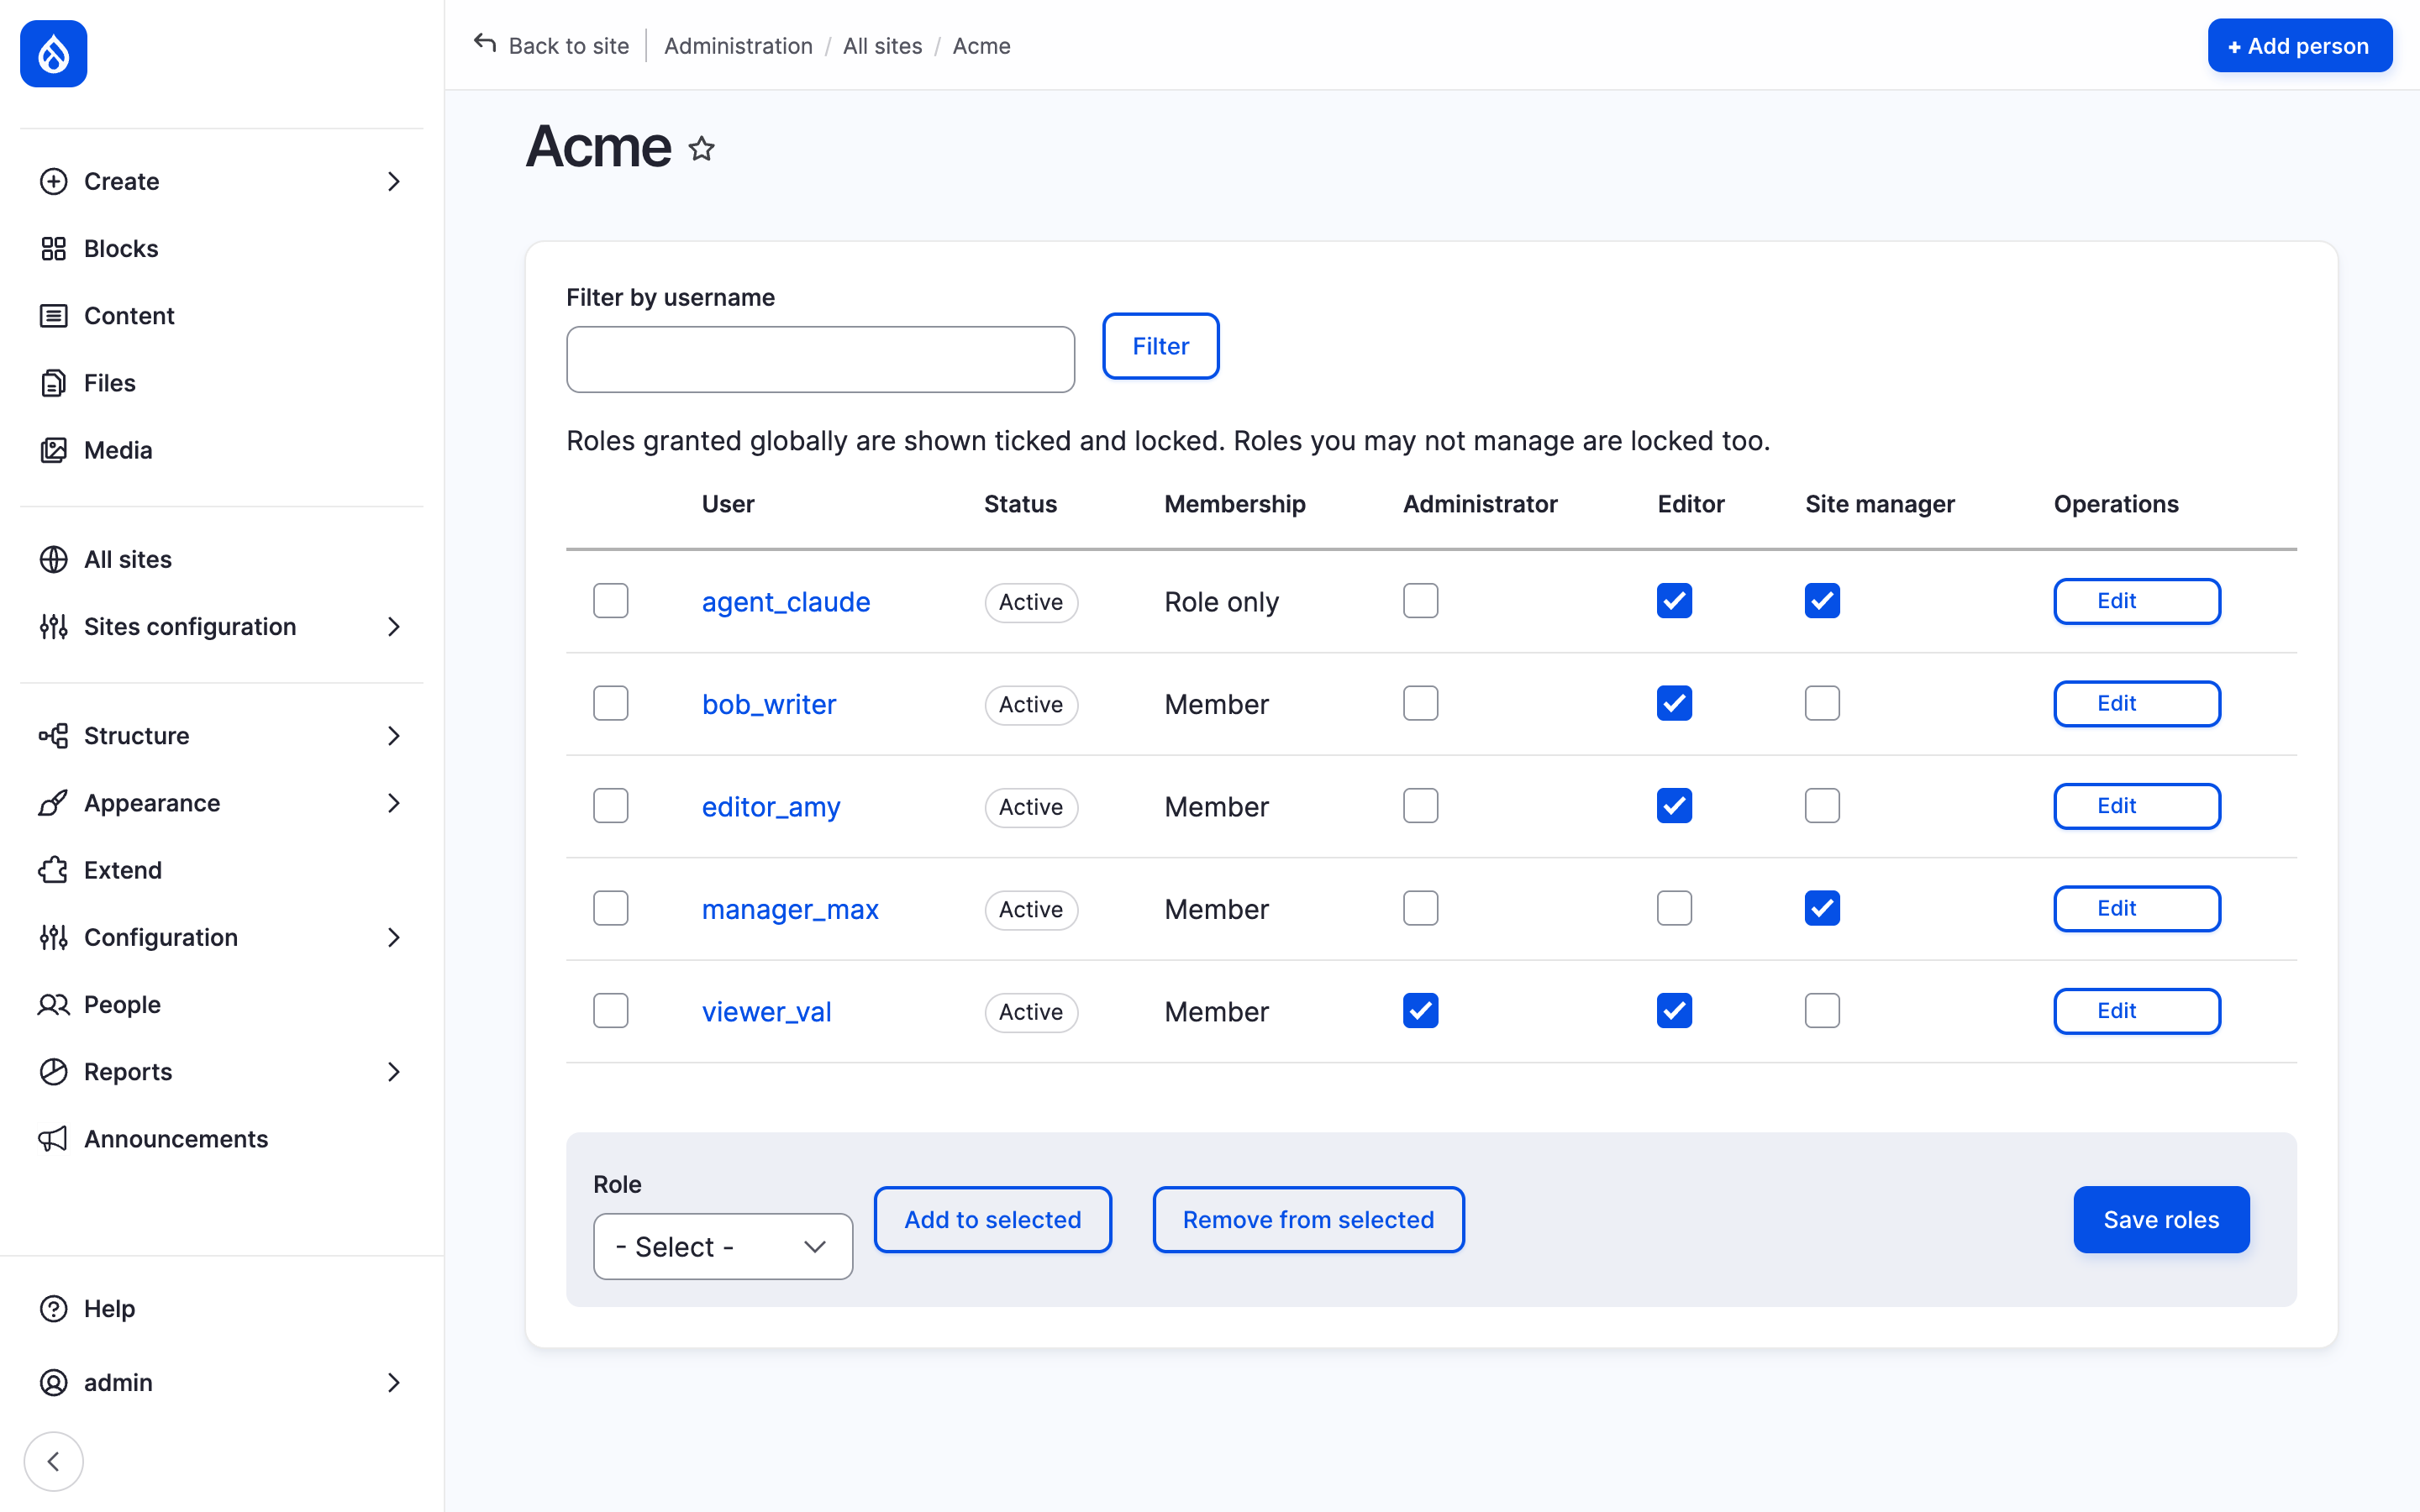The height and width of the screenshot is (1512, 2420).
Task: Click the Structure hierarchy icon
Action: tap(53, 736)
